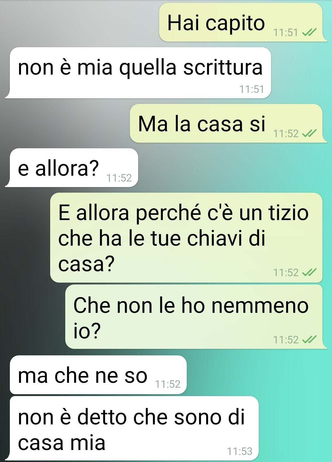The image size is (332, 462).
Task: Click the 11:53 timestamp on the last message
Action: pyautogui.click(x=240, y=452)
